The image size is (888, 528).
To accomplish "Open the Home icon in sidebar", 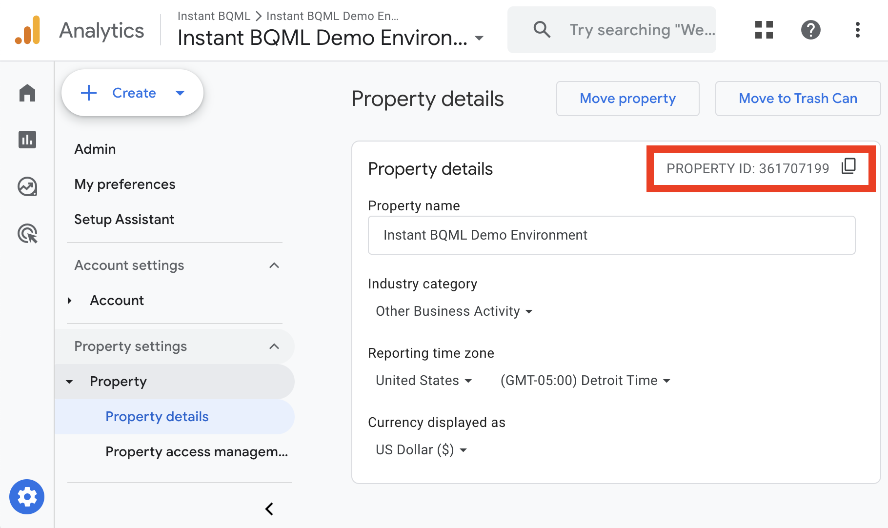I will tap(27, 93).
